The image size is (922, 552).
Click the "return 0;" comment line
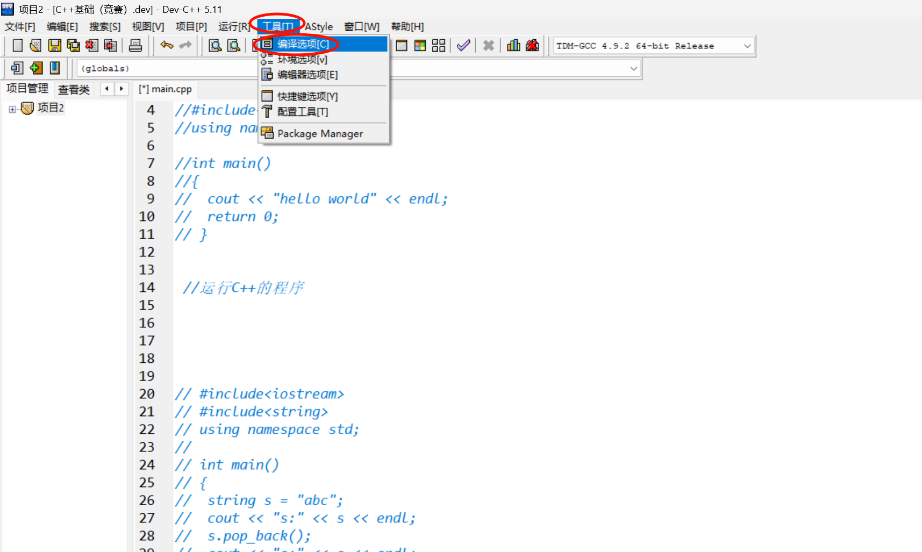click(226, 217)
